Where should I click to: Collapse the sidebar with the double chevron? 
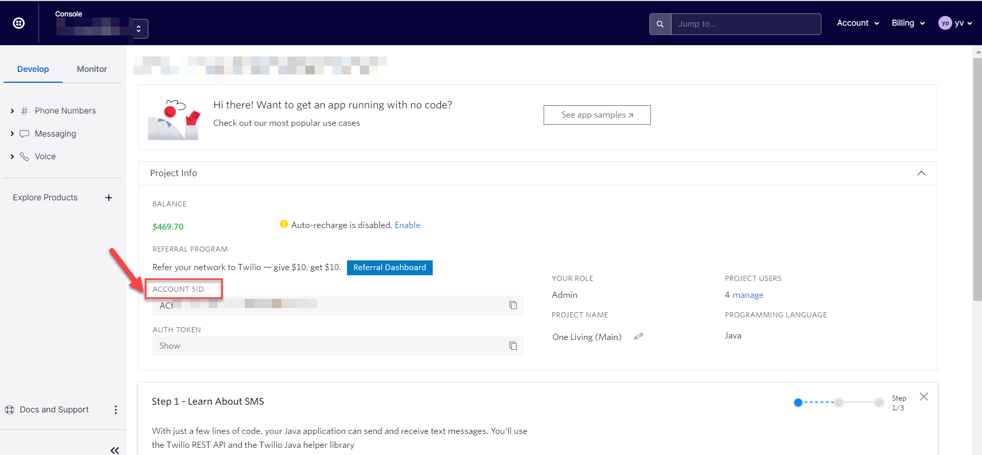[114, 450]
